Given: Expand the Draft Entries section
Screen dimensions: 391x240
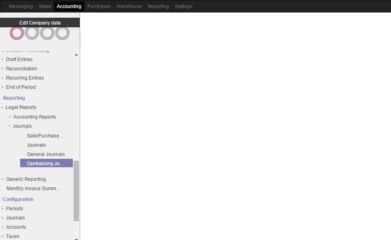Looking at the screenshot, I should coord(3,59).
